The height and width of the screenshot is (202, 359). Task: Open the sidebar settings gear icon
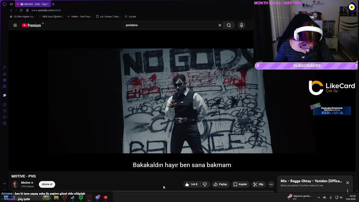[4, 123]
